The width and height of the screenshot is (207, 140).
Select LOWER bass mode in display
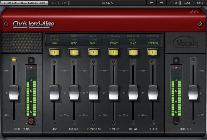point(54,40)
